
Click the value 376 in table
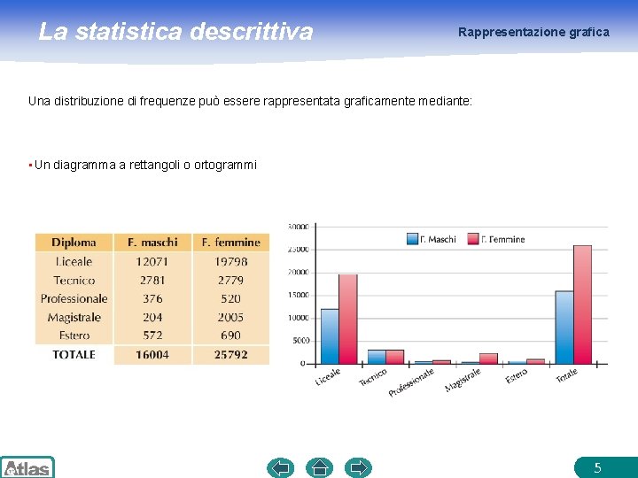[x=152, y=299]
